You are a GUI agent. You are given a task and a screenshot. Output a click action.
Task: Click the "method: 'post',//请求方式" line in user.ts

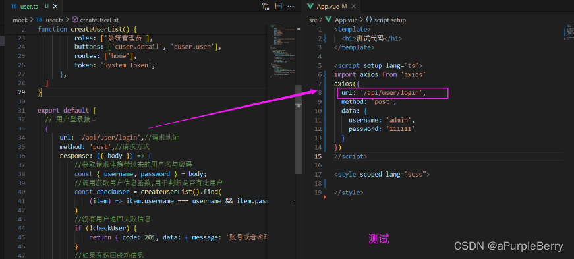(x=104, y=146)
